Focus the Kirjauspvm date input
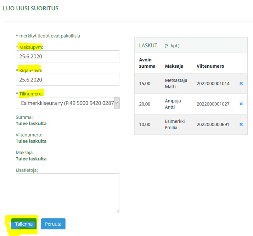The width and height of the screenshot is (253, 236). 68,80
